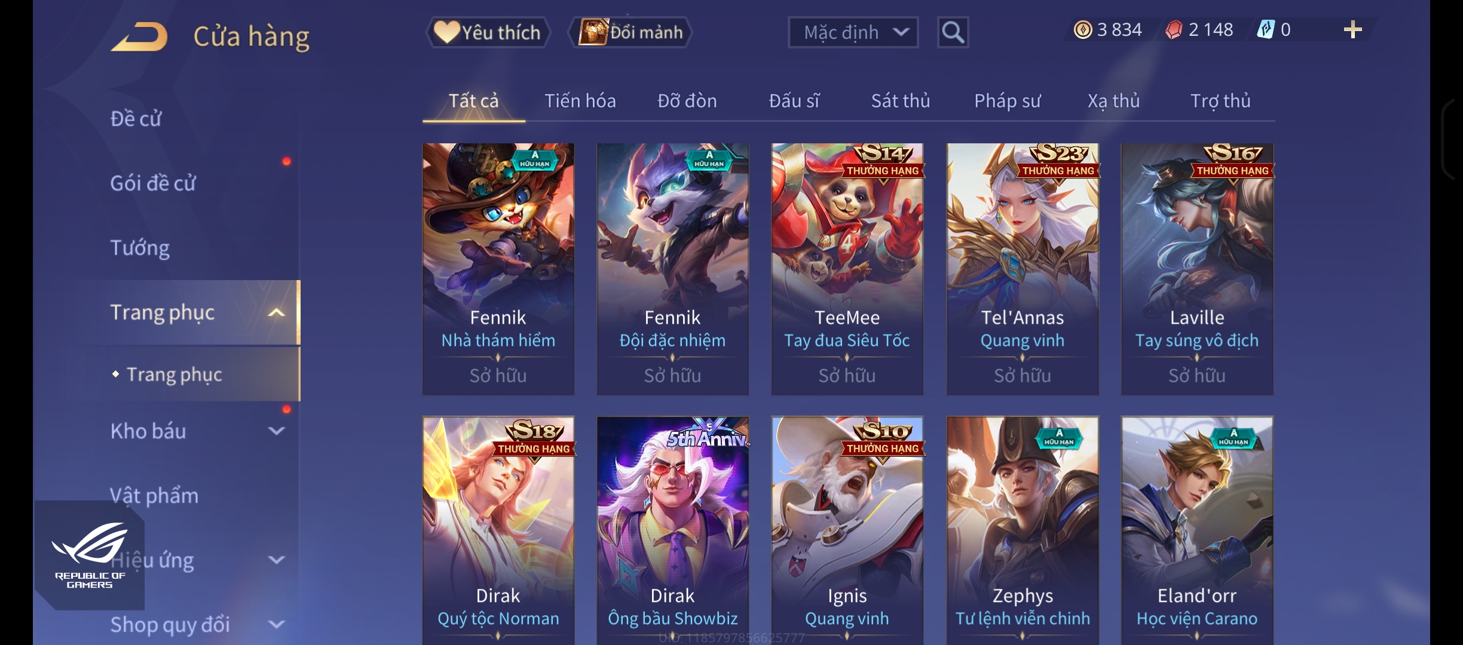The image size is (1463, 645).
Task: Open Tướng in the sidebar
Action: pyautogui.click(x=140, y=248)
